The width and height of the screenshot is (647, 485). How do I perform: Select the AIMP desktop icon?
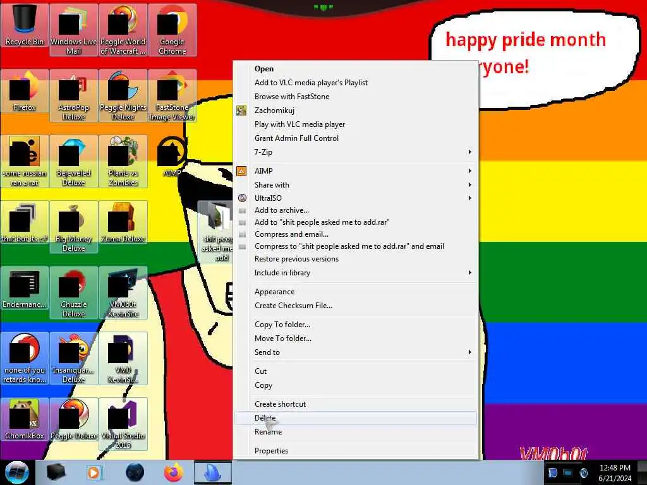(x=172, y=157)
